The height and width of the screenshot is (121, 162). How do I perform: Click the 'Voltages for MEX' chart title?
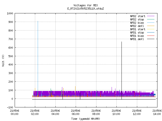click(86, 5)
